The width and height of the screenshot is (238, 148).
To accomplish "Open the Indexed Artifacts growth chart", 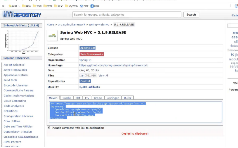I will (22, 42).
